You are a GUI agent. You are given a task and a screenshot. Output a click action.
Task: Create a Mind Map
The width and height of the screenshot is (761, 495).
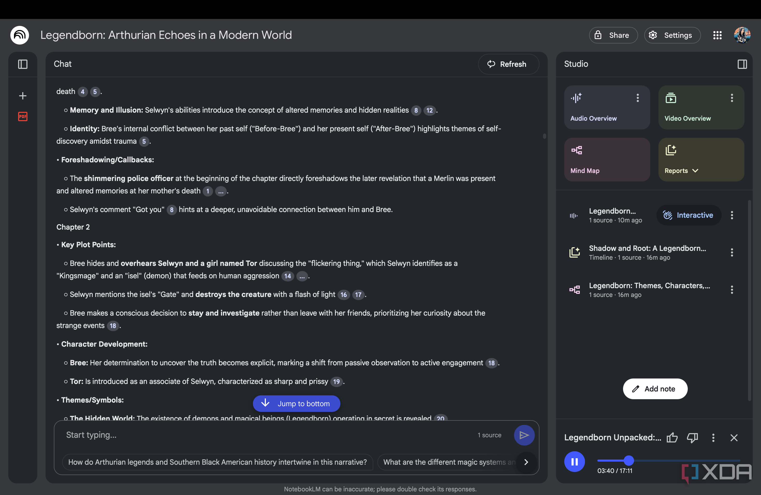(606, 159)
